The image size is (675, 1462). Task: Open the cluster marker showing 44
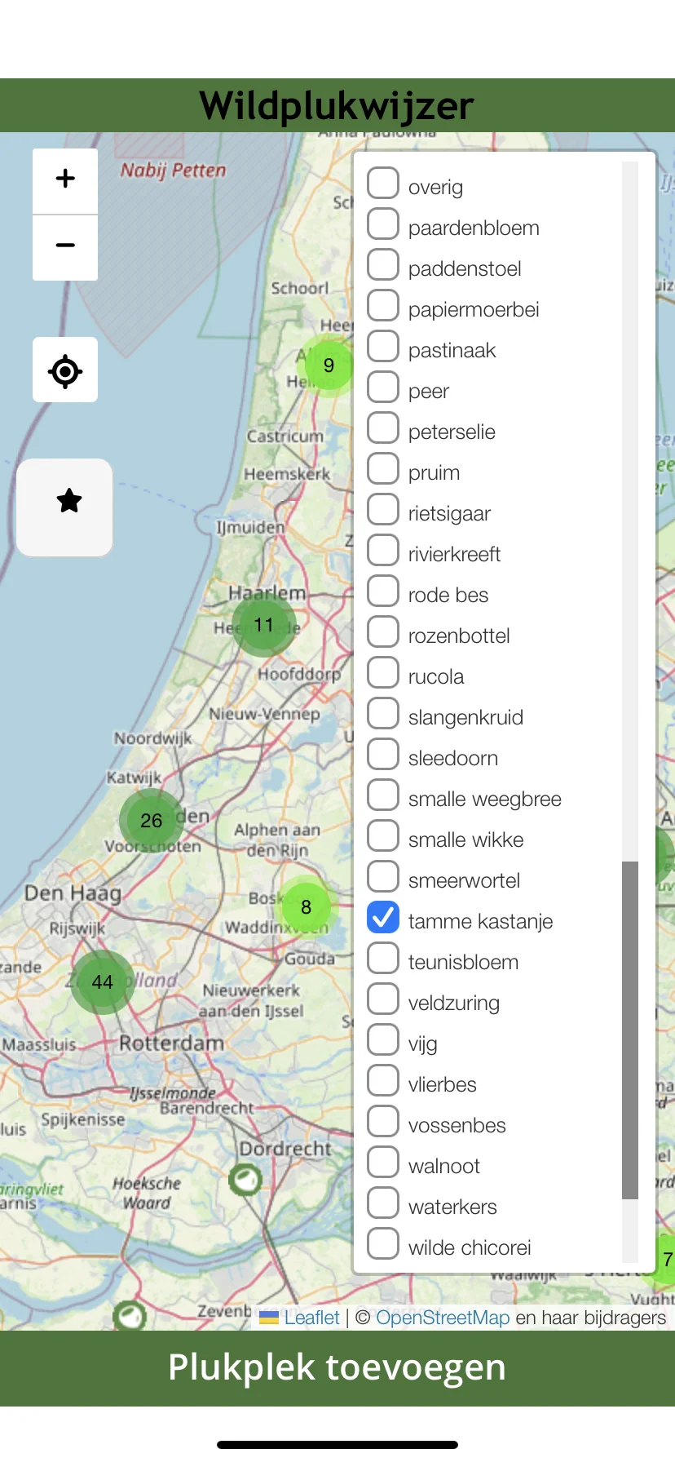tap(103, 981)
